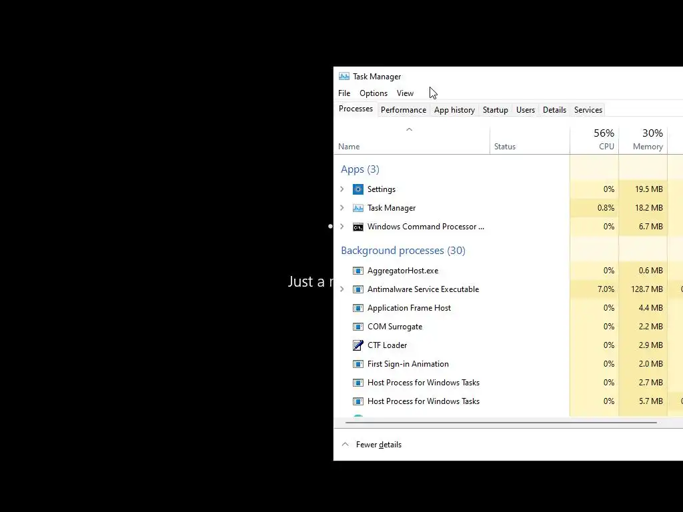Screen dimensions: 683x512
Task: Sort by the Status column header
Action: (530, 140)
